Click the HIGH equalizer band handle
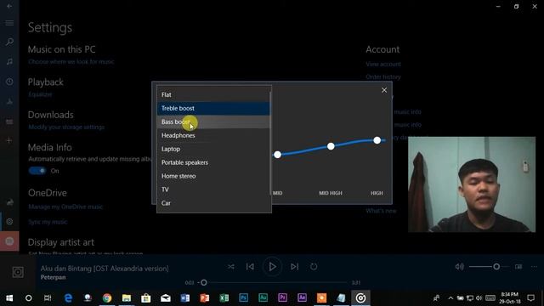Image resolution: width=544 pixels, height=306 pixels. click(x=377, y=140)
